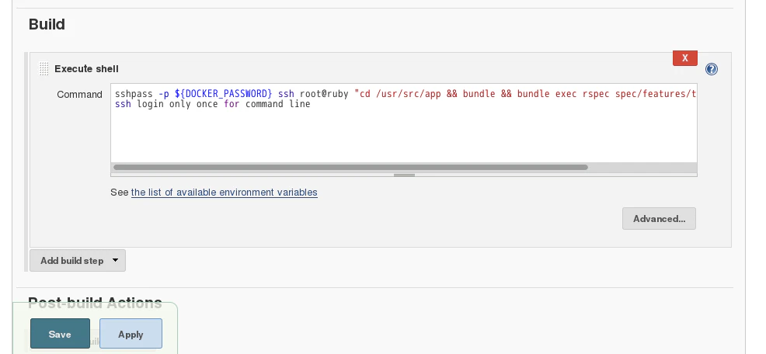
Task: Click the 'ssh login only once' line
Action: coord(213,104)
